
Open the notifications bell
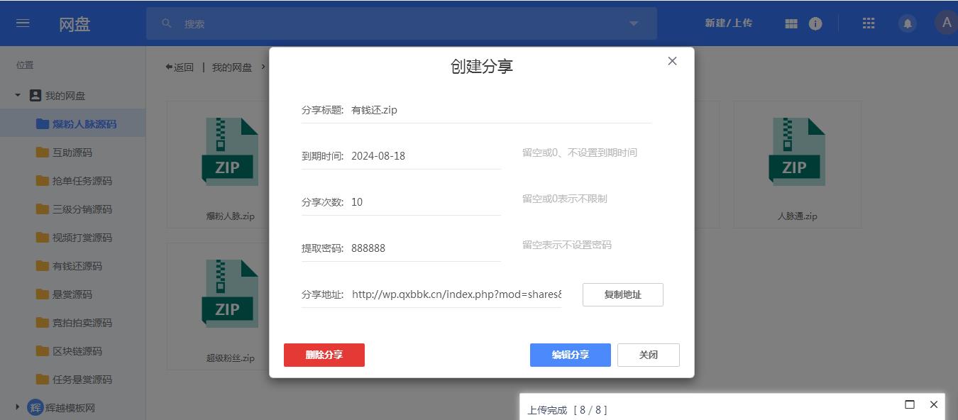click(907, 23)
